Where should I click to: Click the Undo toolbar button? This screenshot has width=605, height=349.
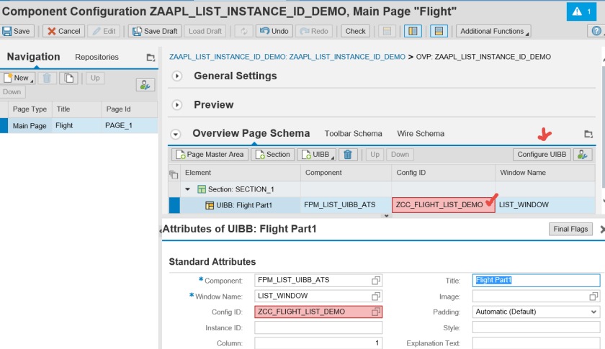(x=274, y=31)
